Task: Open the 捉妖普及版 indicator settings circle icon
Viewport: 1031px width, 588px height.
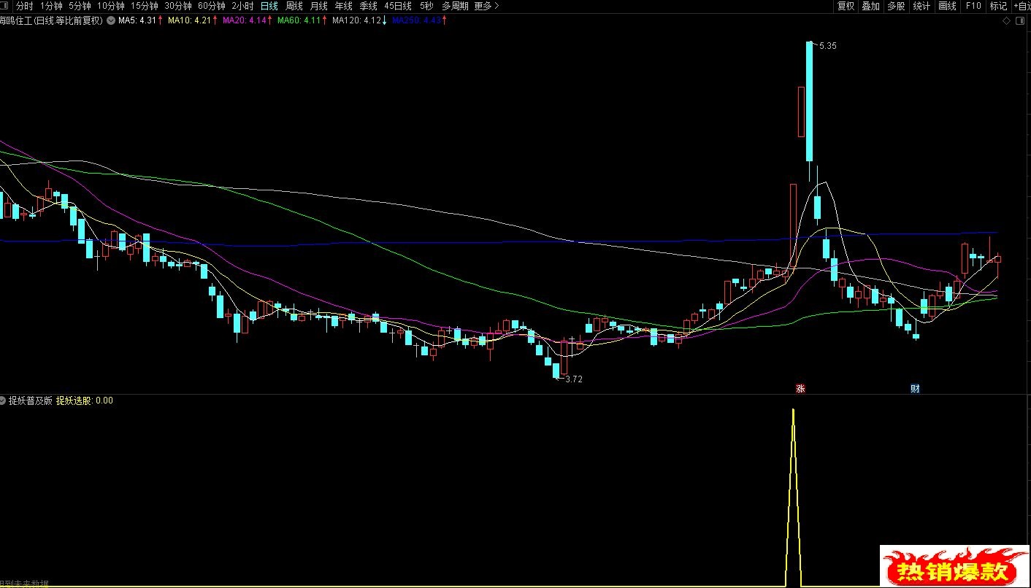Action: (x=3, y=401)
